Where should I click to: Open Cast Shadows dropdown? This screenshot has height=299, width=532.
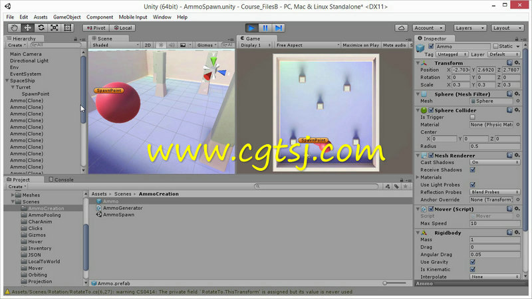tap(495, 162)
